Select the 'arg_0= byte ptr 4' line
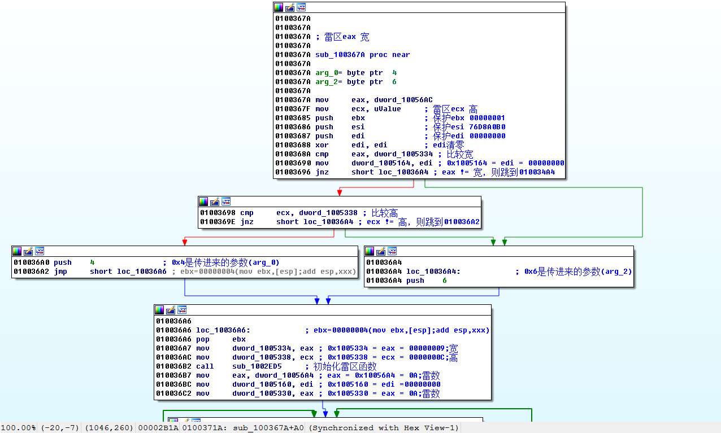The image size is (721, 433). pos(356,73)
